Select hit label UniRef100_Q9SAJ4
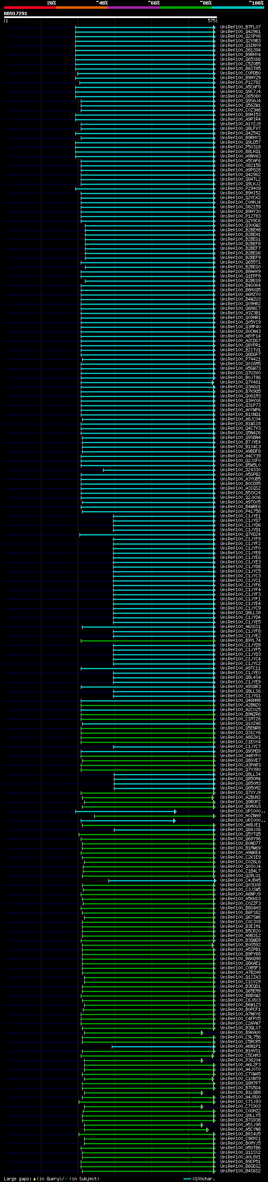 (240, 101)
